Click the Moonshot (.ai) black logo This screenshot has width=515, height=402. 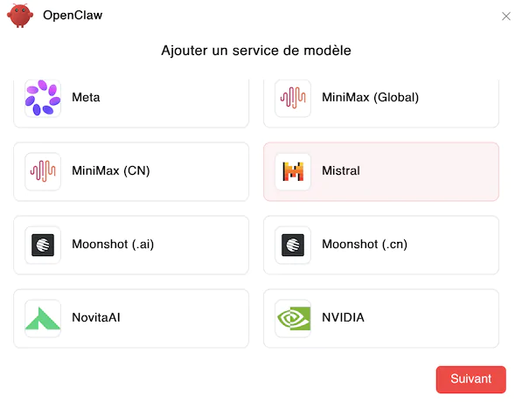(43, 245)
